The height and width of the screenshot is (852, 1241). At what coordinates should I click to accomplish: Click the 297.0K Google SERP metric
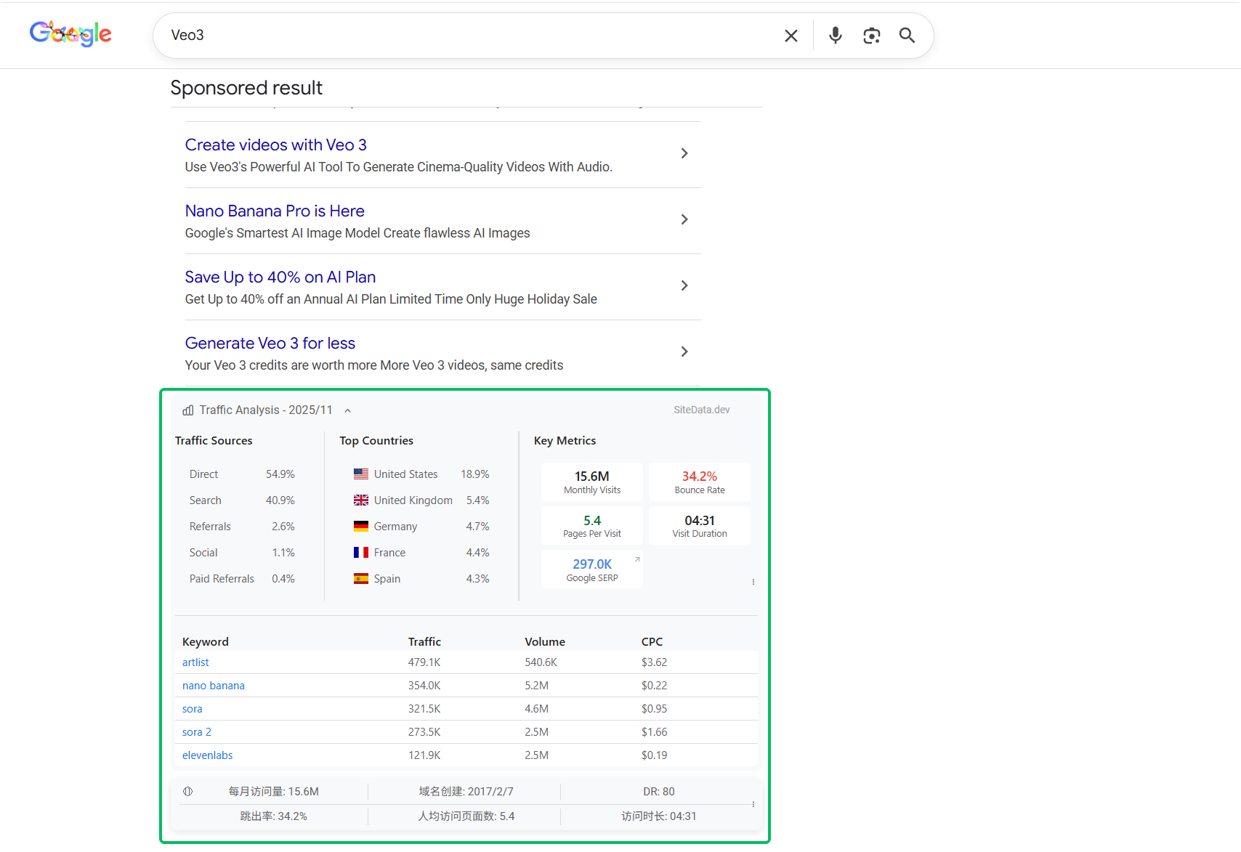[x=592, y=569]
